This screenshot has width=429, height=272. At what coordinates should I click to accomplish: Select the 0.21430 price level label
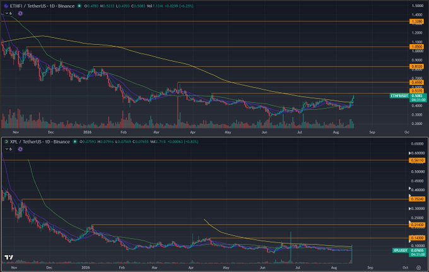coord(417,225)
